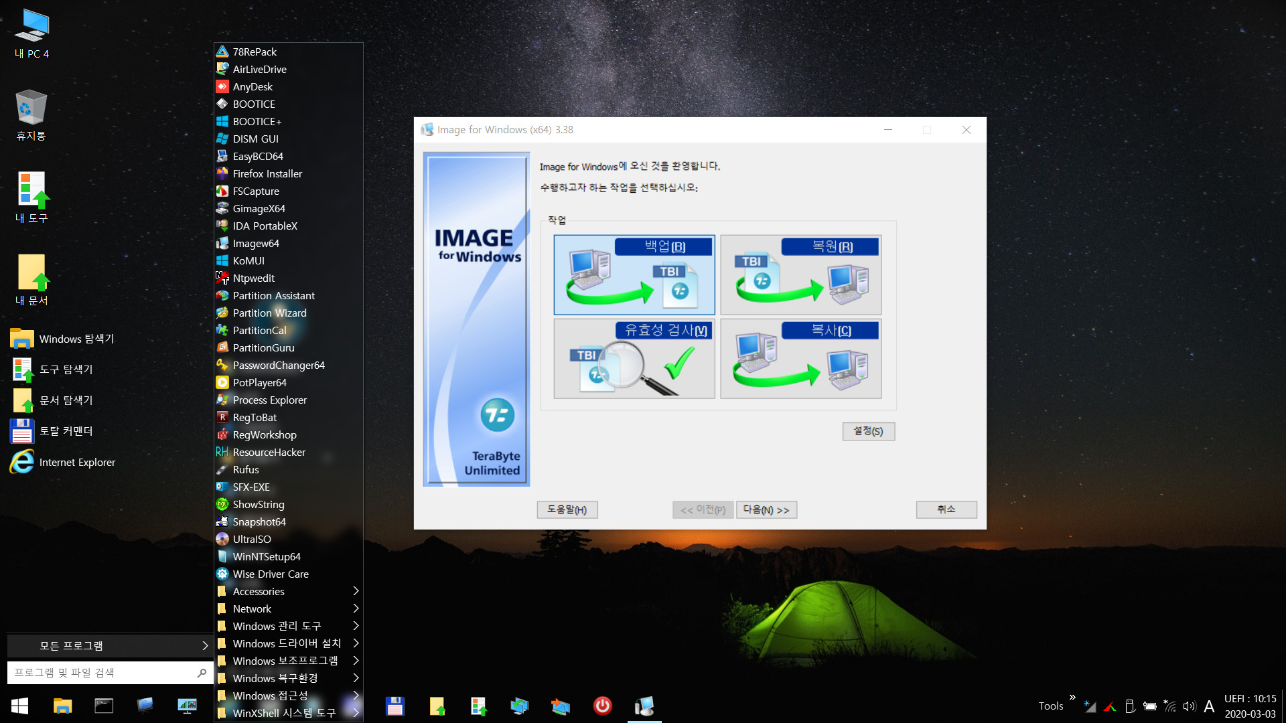Select the Validate (유효성 검사) task tile

pyautogui.click(x=634, y=359)
